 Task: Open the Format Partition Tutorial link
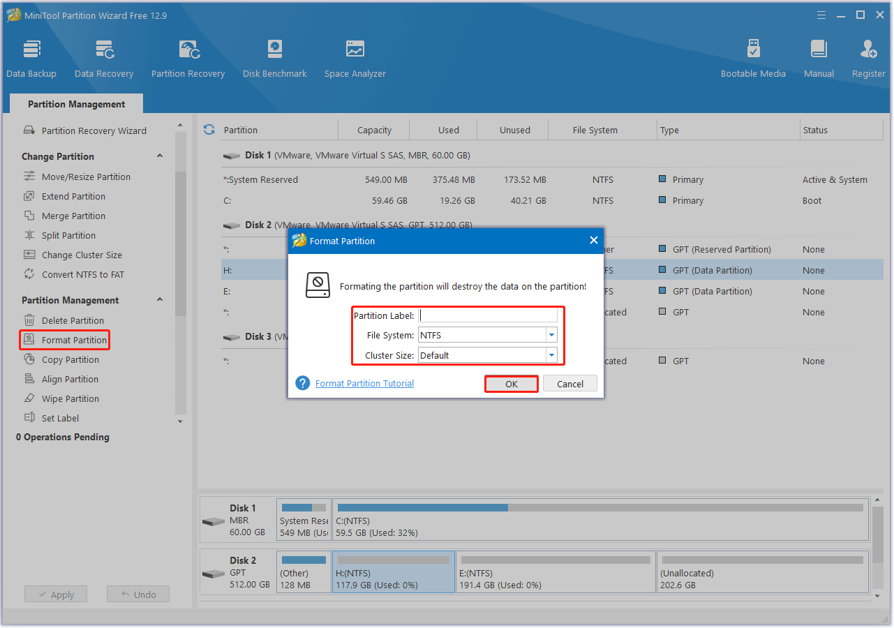click(364, 383)
